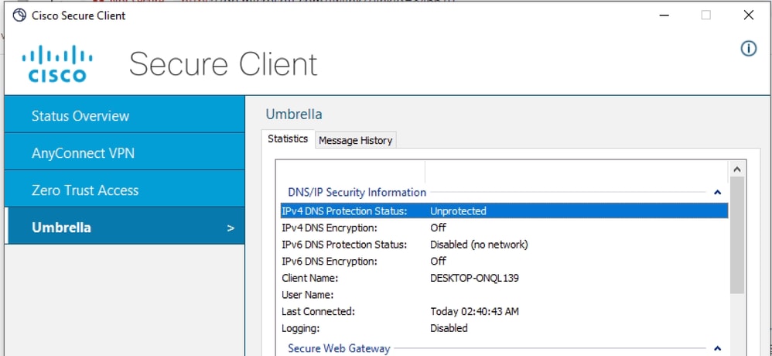772x356 pixels.
Task: Click the Today 02:40:43 AM value
Action: point(474,311)
